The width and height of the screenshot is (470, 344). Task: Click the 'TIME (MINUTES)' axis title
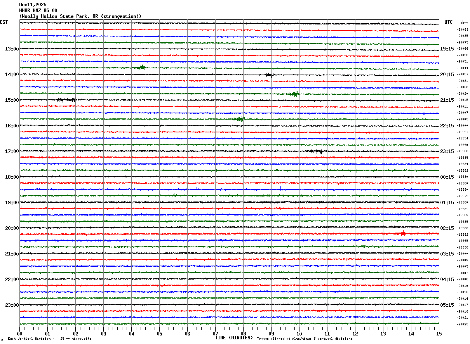pos(234,338)
